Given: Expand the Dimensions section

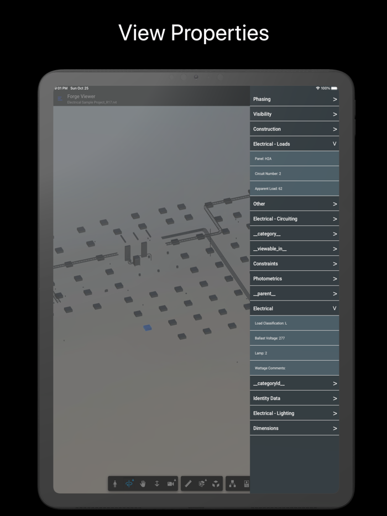Looking at the screenshot, I should (x=295, y=428).
